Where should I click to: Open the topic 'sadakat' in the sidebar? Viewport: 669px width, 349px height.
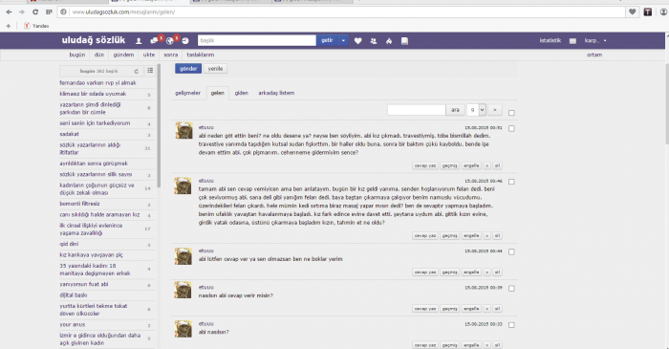point(70,134)
